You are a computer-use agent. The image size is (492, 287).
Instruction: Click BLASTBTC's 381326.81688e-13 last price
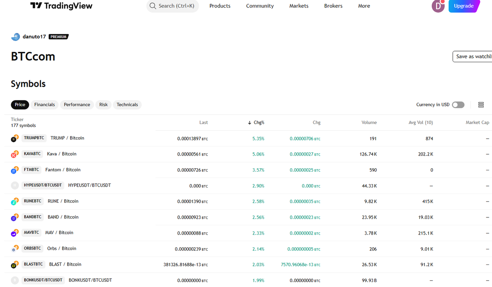point(185,265)
